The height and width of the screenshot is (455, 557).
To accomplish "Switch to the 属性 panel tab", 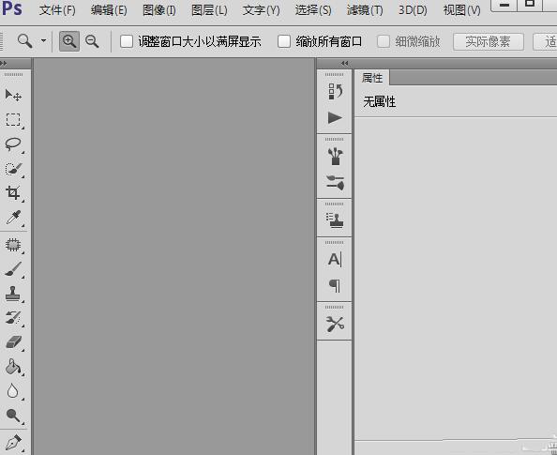I will point(372,78).
